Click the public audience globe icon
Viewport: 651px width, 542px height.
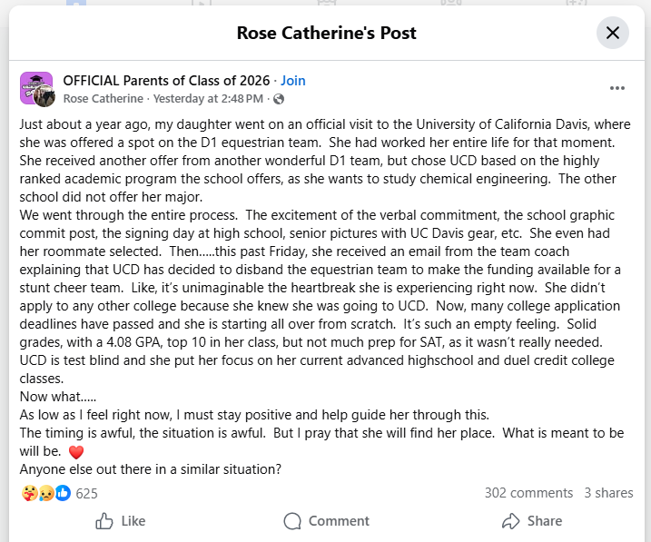279,98
